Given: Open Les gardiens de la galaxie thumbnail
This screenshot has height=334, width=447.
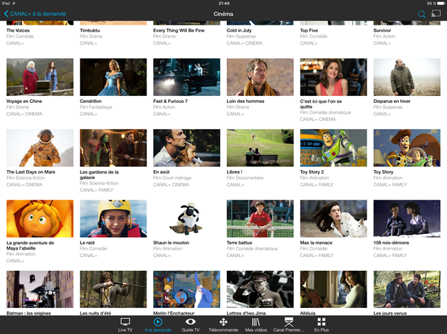Looking at the screenshot, I should click(113, 148).
